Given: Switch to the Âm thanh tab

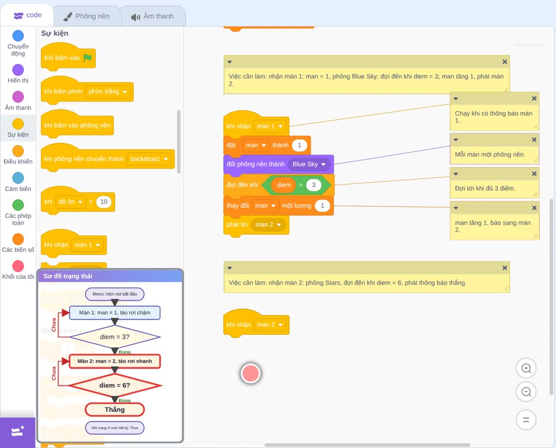Looking at the screenshot, I should pyautogui.click(x=153, y=16).
